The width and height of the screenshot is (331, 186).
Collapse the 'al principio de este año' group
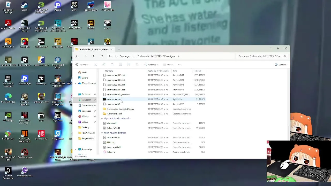[102, 119]
